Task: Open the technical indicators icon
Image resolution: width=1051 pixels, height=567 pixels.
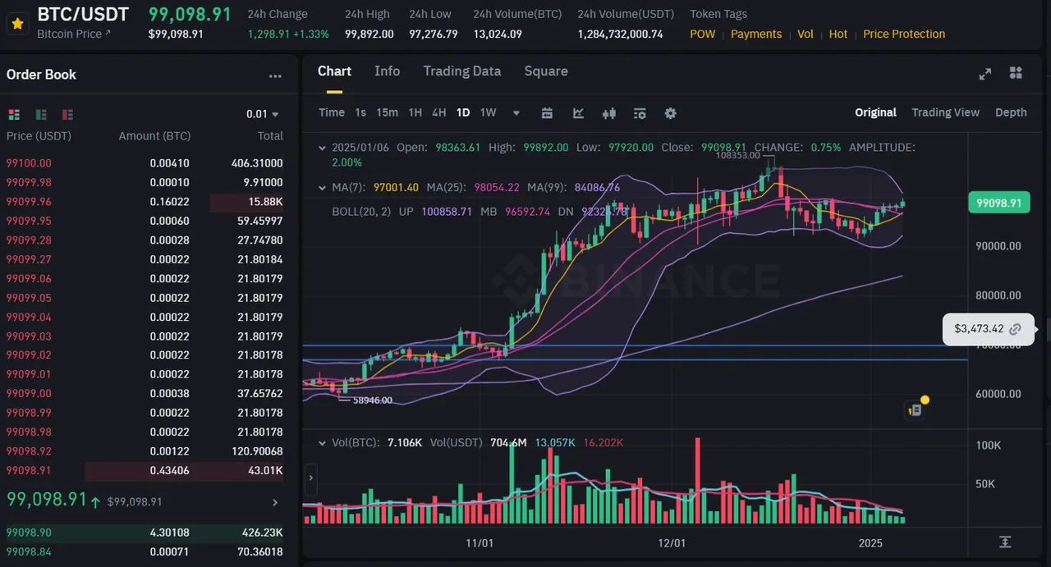Action: click(578, 113)
